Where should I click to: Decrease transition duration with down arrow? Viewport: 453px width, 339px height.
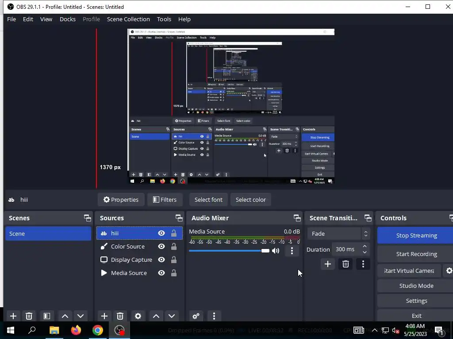[x=365, y=252]
